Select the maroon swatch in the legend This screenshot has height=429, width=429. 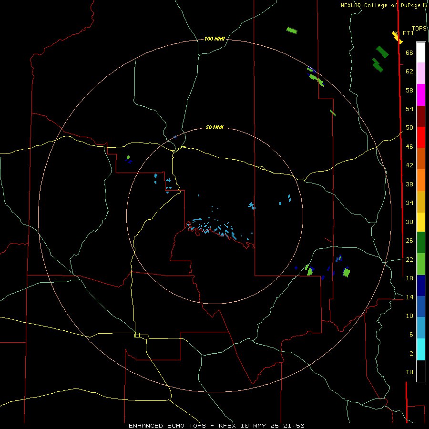coord(421,116)
